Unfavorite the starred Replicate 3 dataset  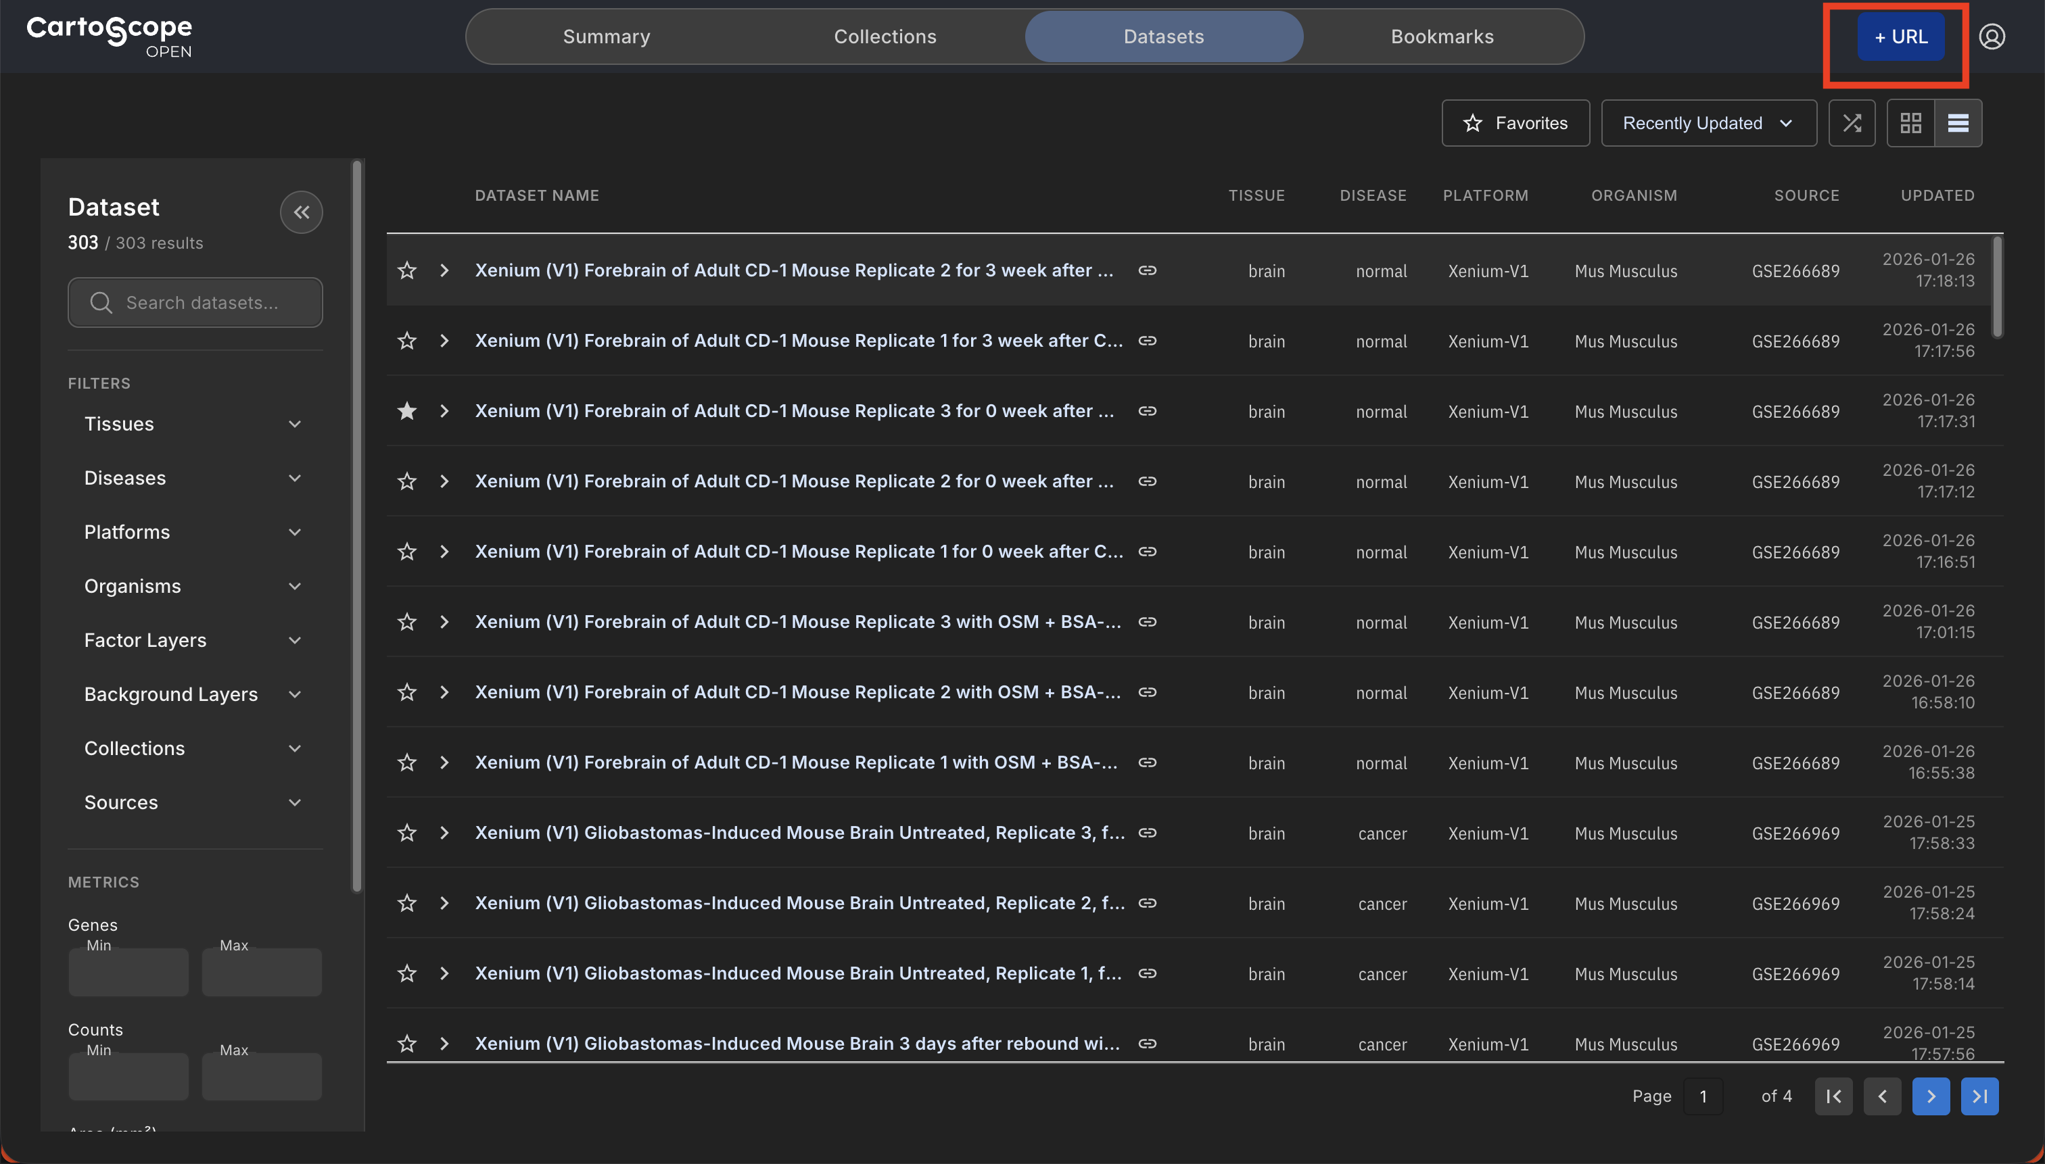(x=406, y=410)
